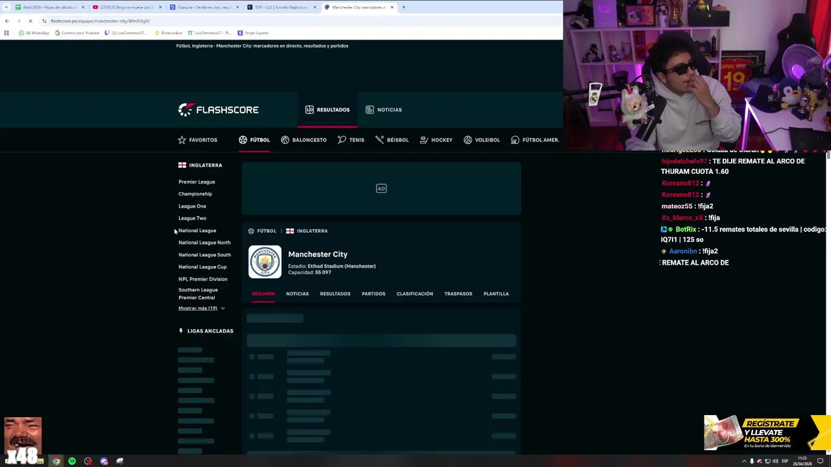Open Southern League Premier Central link

point(198,294)
